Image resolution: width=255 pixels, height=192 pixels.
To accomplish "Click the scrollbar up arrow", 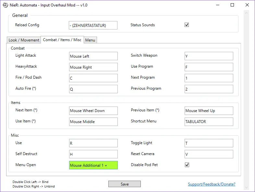I will click(x=246, y=13).
